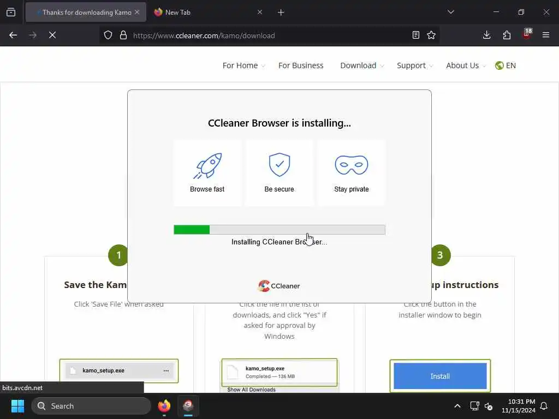Image resolution: width=559 pixels, height=419 pixels.
Task: Open the network status tray icon
Action: [474, 406]
